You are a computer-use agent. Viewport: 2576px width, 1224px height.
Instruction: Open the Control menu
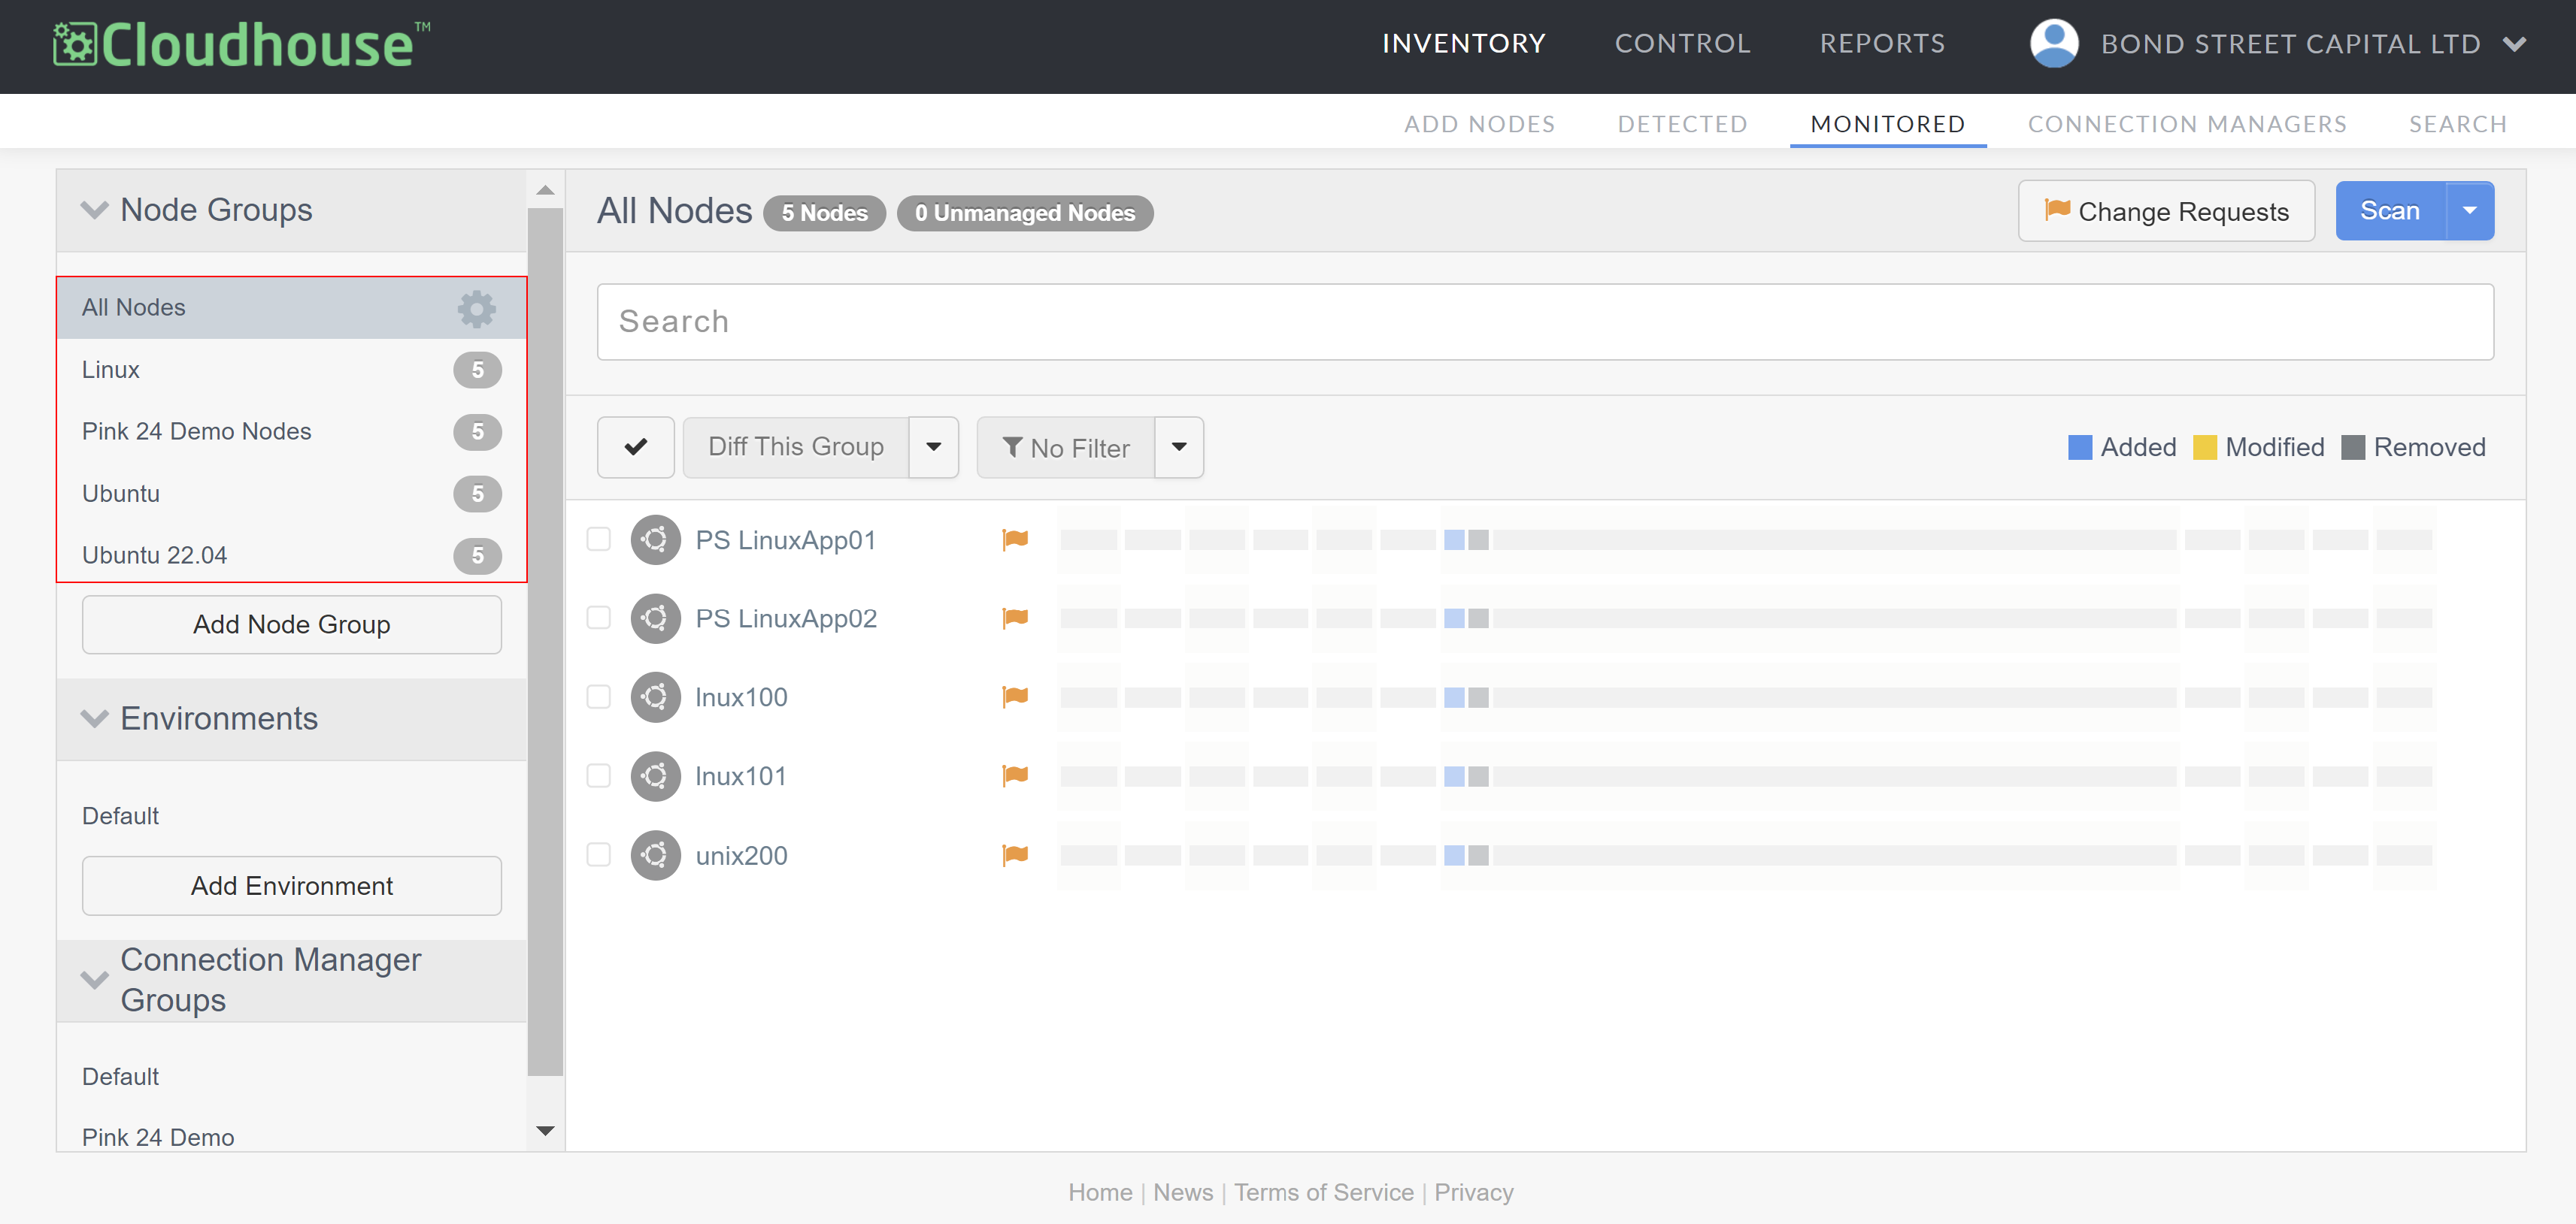pos(1682,44)
